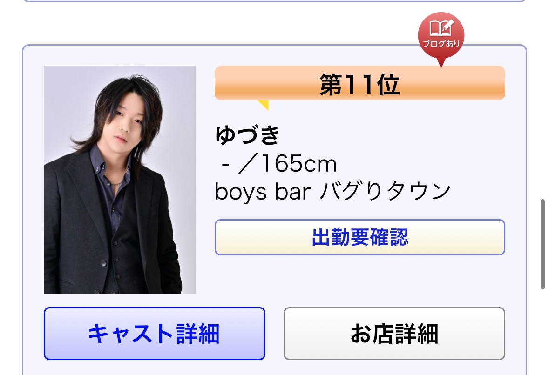This screenshot has height=375, width=549.
Task: Open the shop name バグりタウン
Action: (386, 191)
